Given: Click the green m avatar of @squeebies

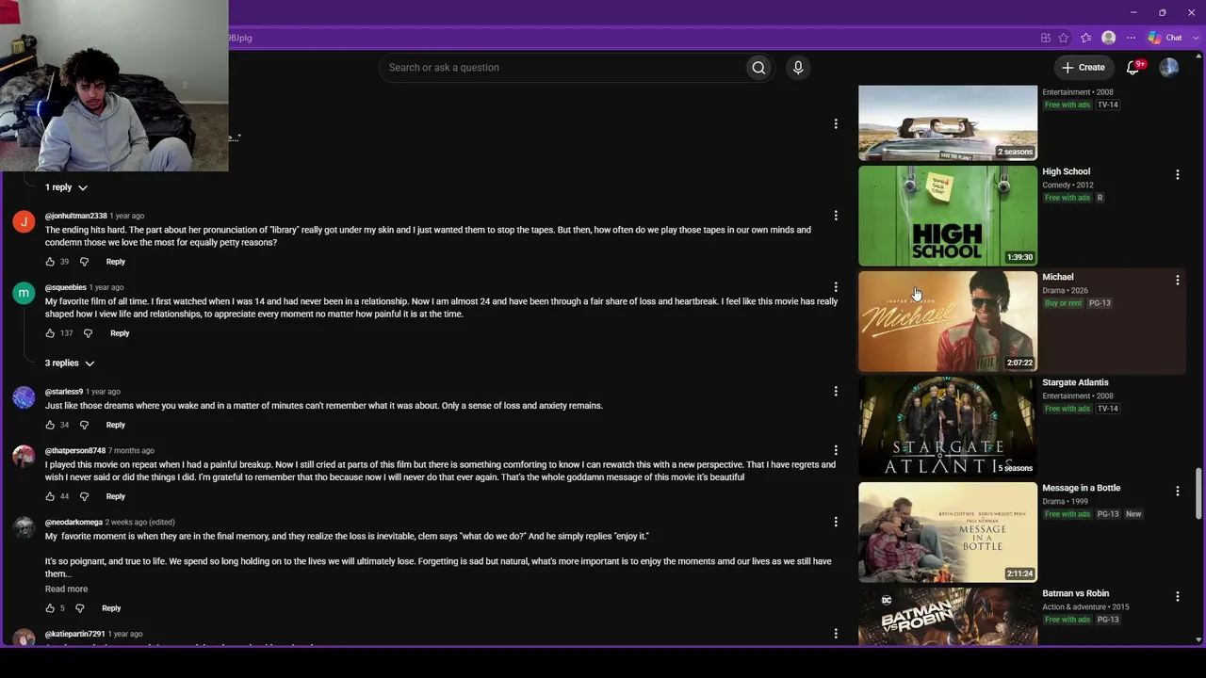Looking at the screenshot, I should coord(24,293).
